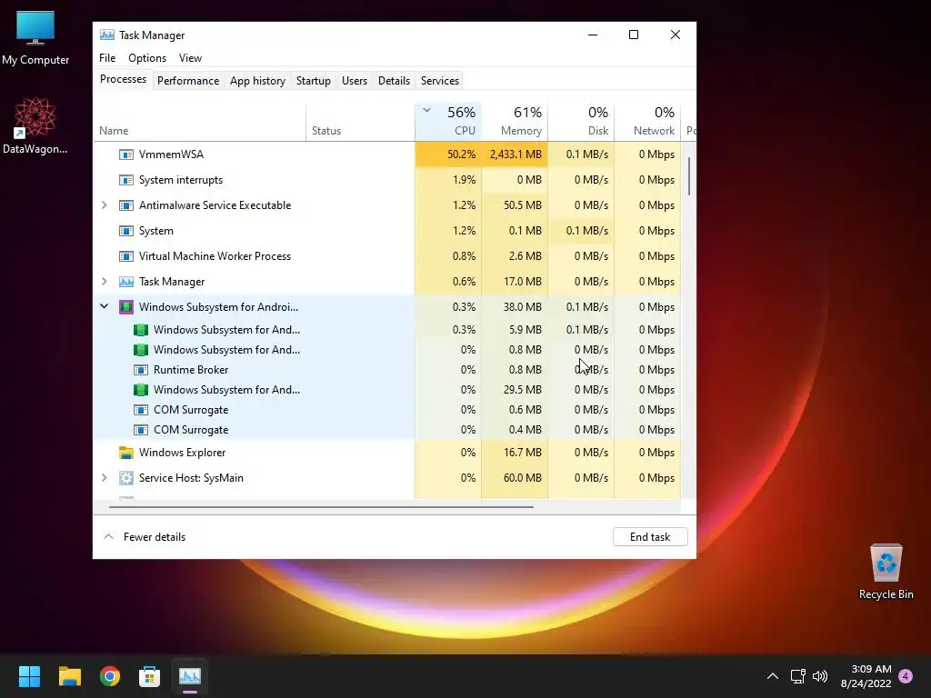This screenshot has height=698, width=931.
Task: Click the VmmemWSA process icon
Action: [x=125, y=155]
